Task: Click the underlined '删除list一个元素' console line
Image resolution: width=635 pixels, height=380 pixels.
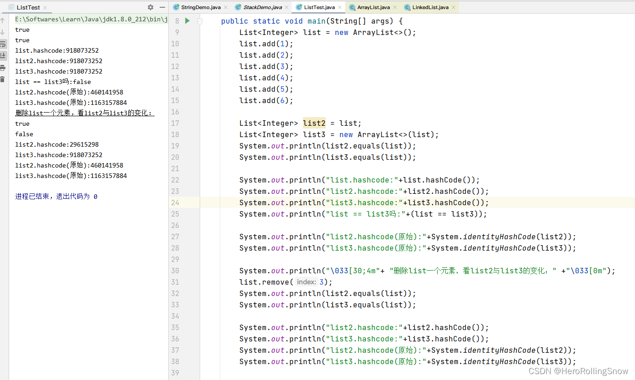Action: pyautogui.click(x=85, y=114)
